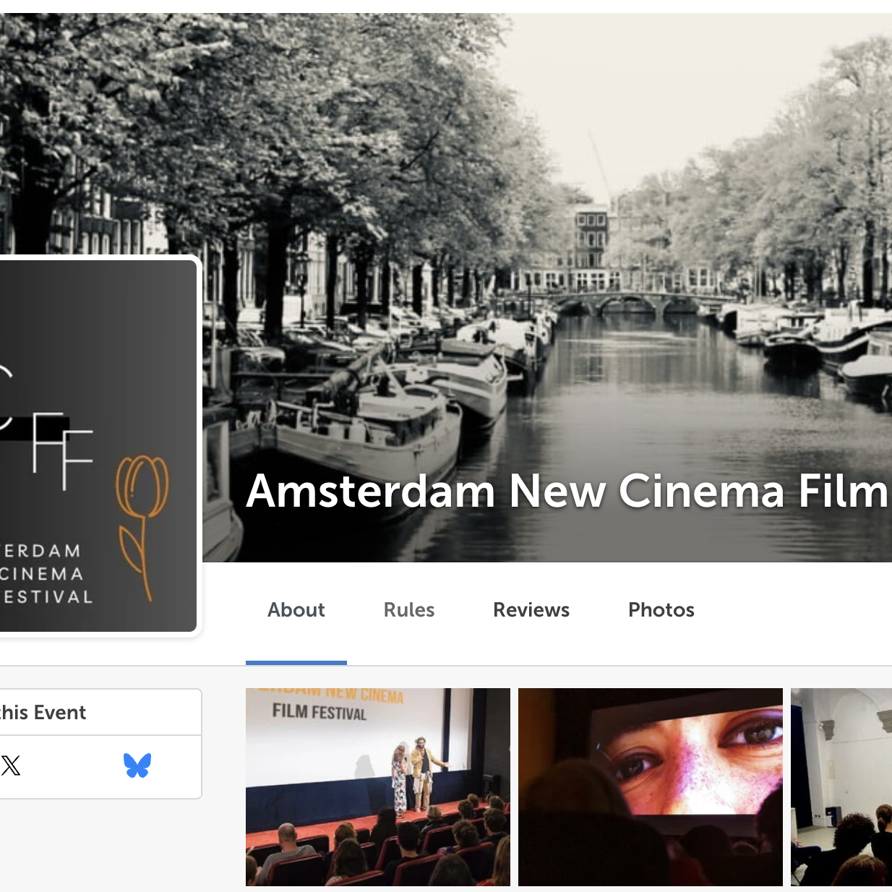Screen dimensions: 892x892
Task: Open the close-up eyes screening photo
Action: point(650,788)
